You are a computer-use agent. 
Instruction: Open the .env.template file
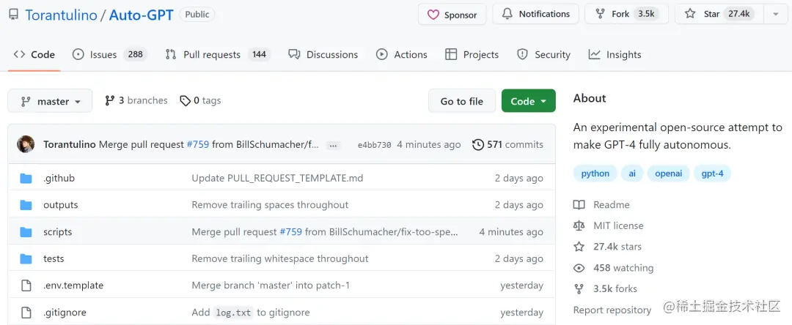pos(73,285)
